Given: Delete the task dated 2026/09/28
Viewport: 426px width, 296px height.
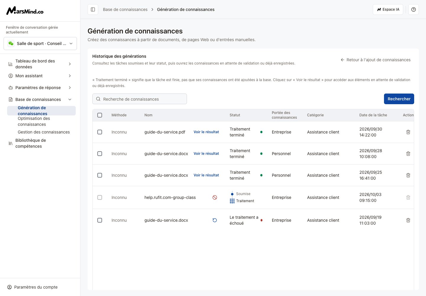Looking at the screenshot, I should (408, 154).
